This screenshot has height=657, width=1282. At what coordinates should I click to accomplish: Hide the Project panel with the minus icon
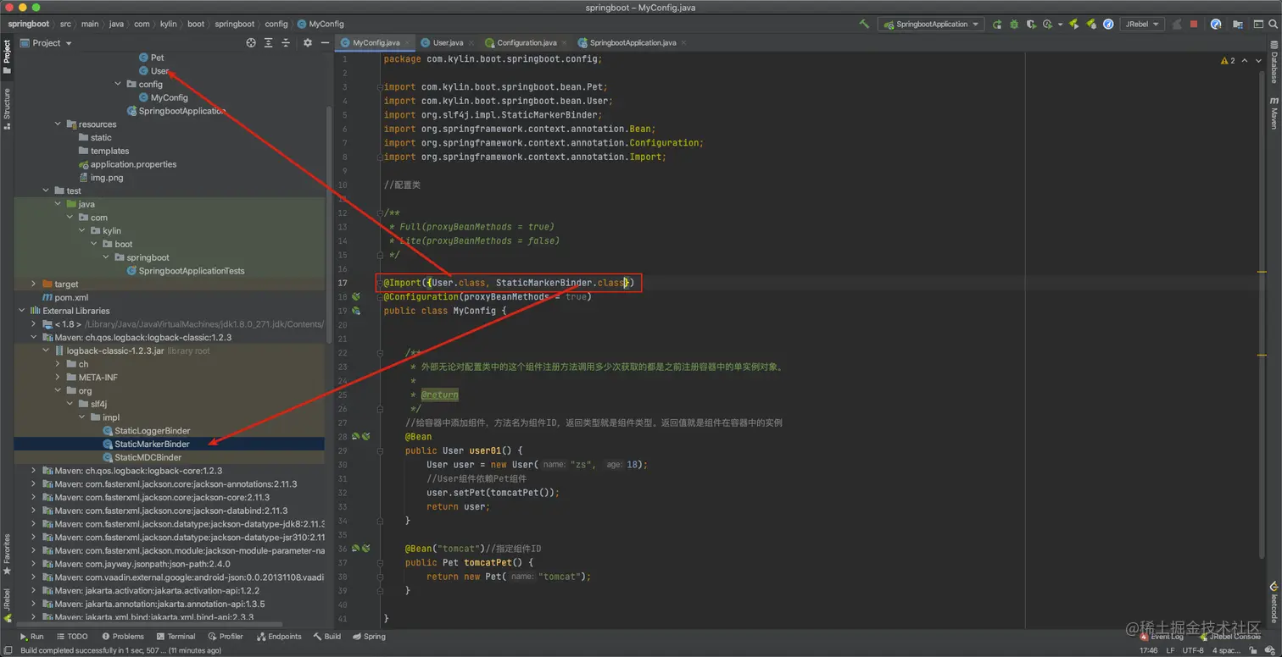[x=326, y=43]
